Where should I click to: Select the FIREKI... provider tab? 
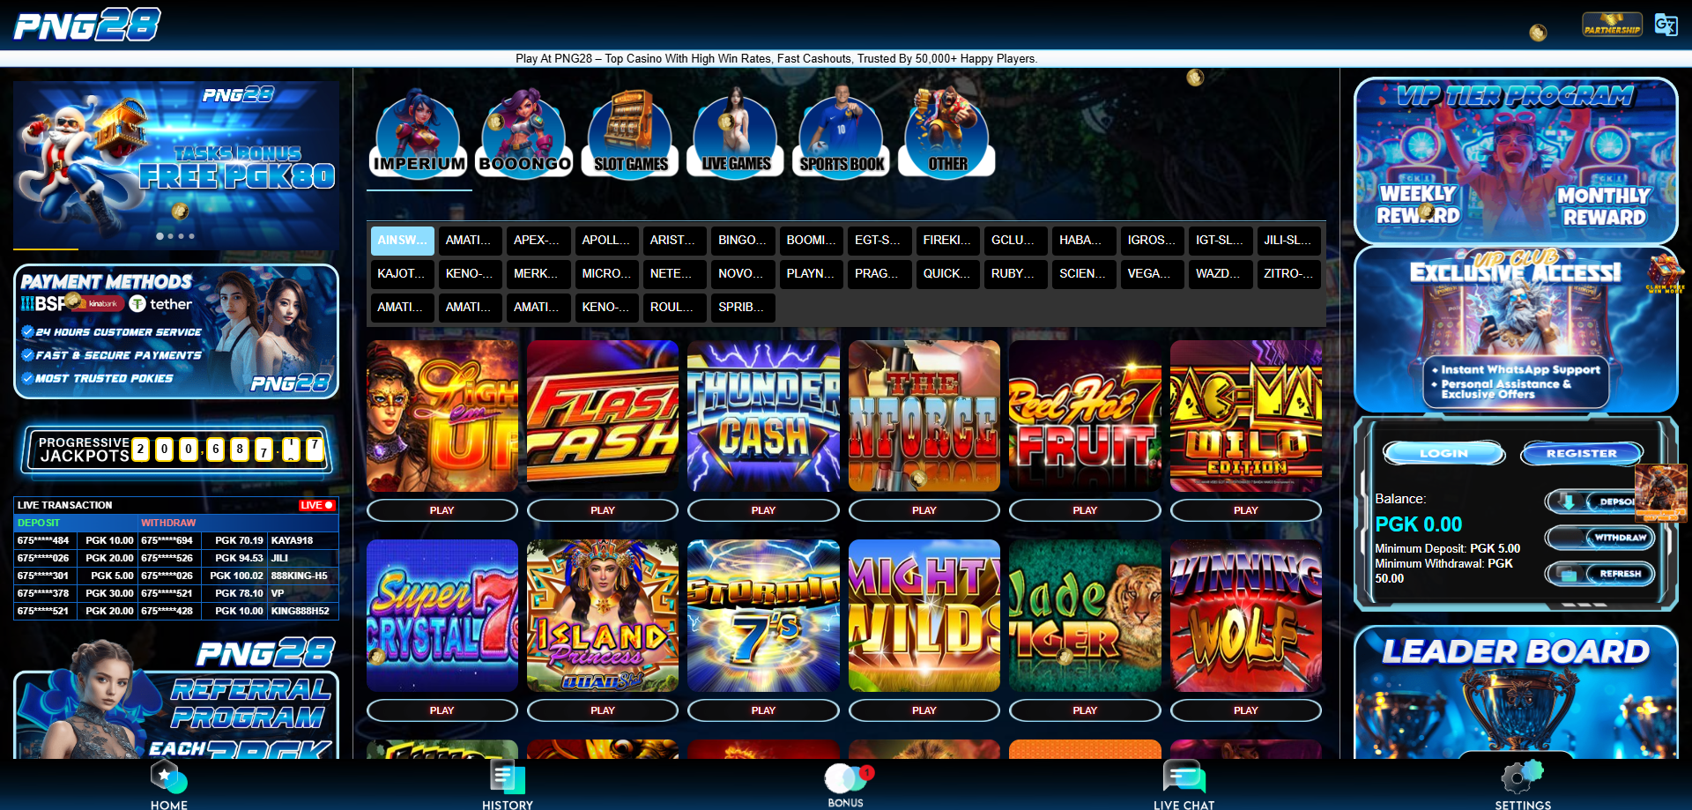click(x=947, y=240)
